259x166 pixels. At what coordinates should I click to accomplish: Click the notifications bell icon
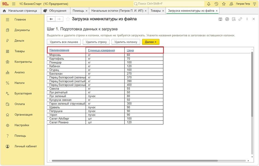pos(209,4)
